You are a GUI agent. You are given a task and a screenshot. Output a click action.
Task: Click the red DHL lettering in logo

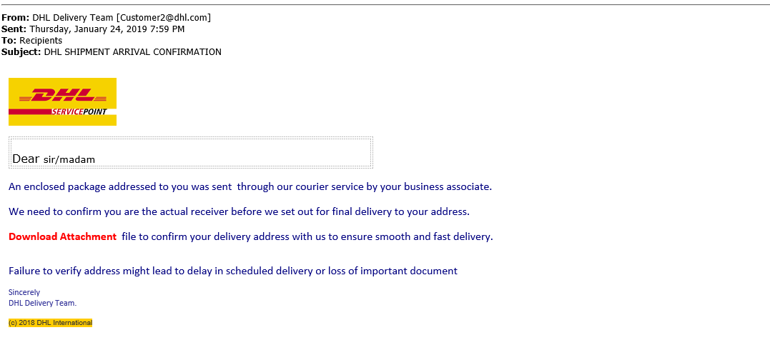62,96
